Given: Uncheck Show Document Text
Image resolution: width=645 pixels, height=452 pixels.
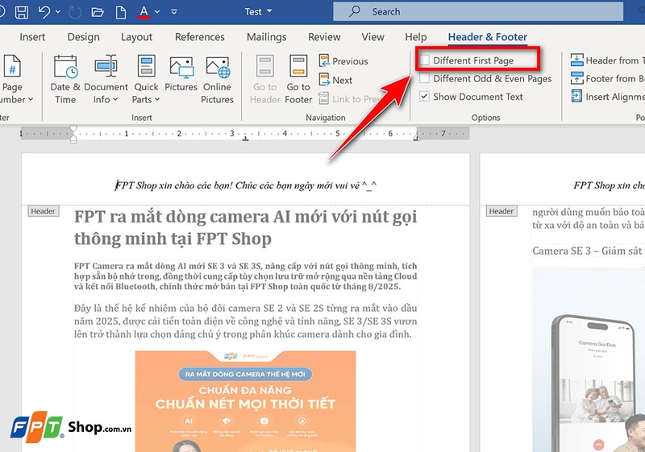Looking at the screenshot, I should pyautogui.click(x=425, y=97).
